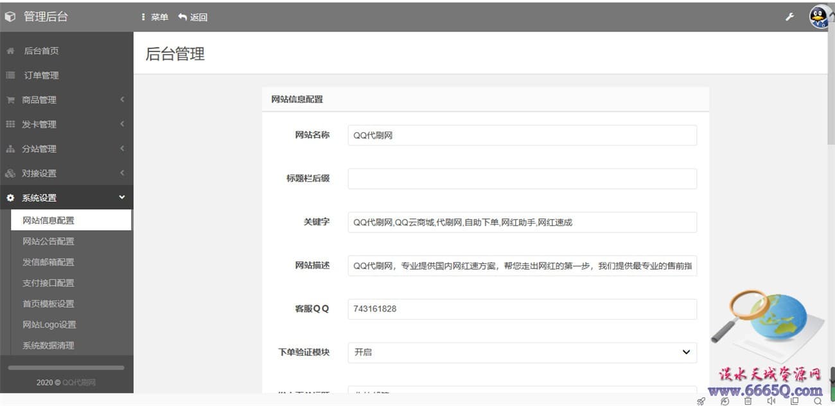Click the 关键字 field label

[x=317, y=222]
